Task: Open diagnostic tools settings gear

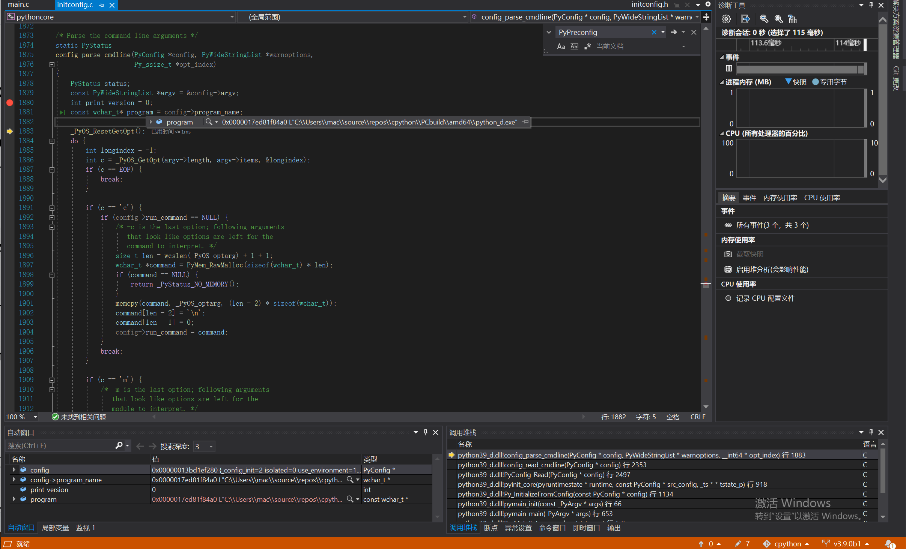Action: (x=726, y=19)
